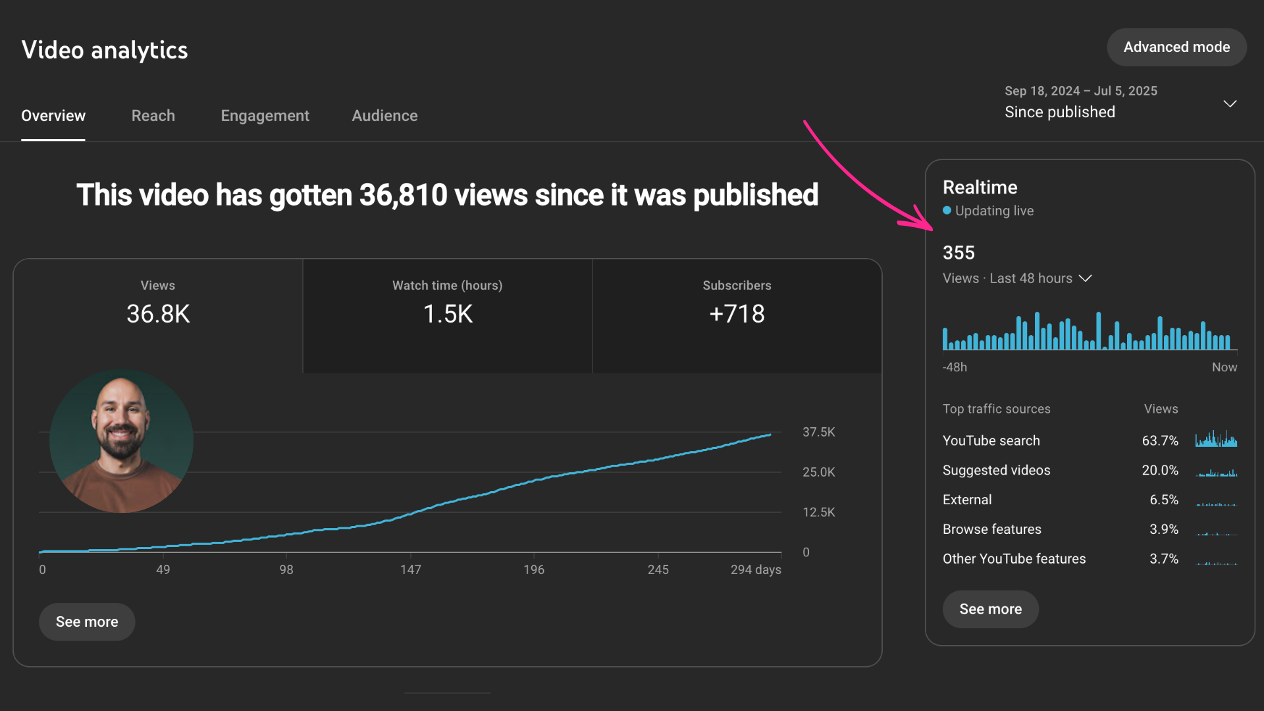
Task: Switch to the Overview tab
Action: (53, 116)
